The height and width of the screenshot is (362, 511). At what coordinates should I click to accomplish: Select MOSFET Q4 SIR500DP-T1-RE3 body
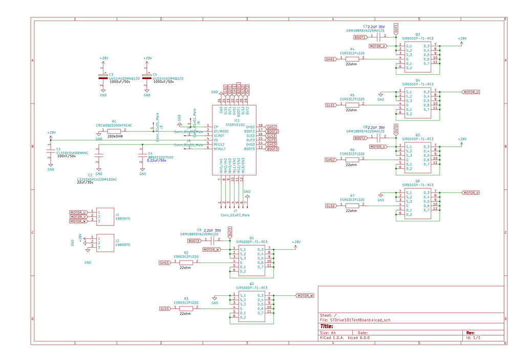418,103
